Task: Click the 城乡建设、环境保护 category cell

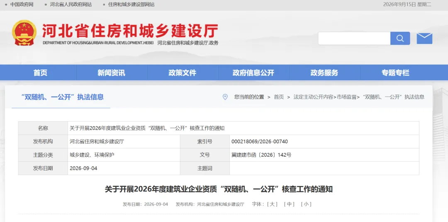Action: point(92,155)
